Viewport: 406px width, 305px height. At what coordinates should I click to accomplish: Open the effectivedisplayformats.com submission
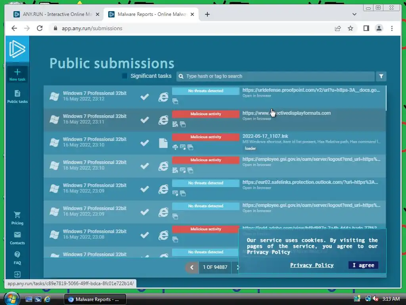pyautogui.click(x=286, y=113)
